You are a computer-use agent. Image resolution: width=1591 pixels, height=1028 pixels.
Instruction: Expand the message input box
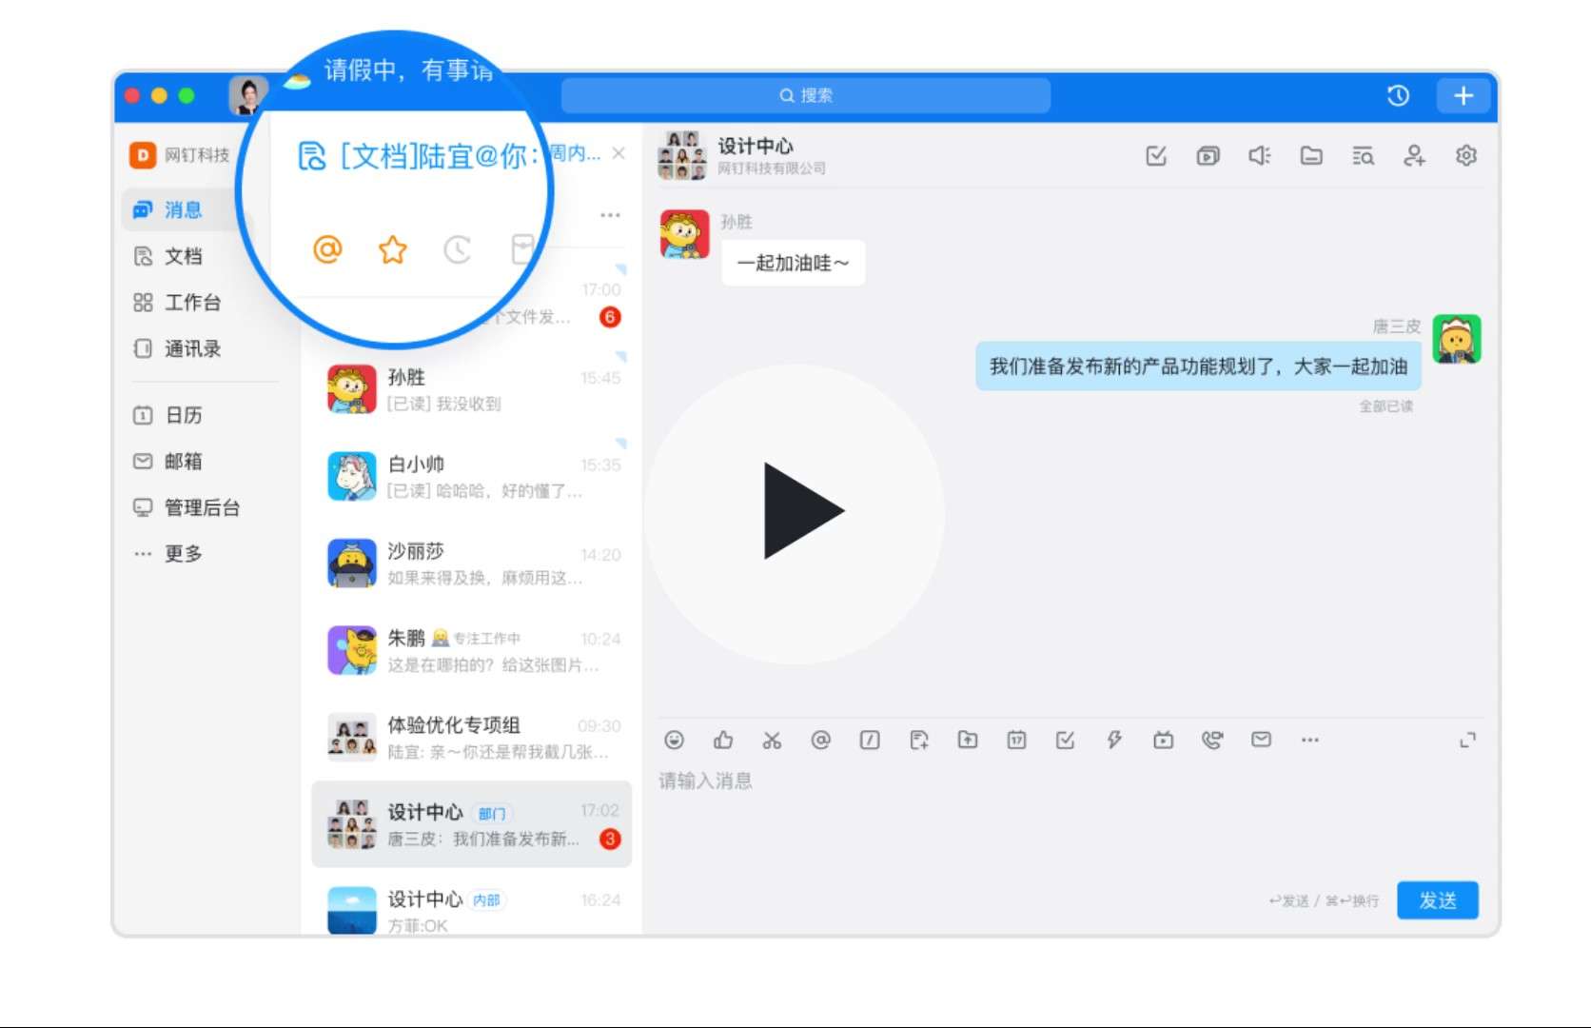(x=1468, y=740)
